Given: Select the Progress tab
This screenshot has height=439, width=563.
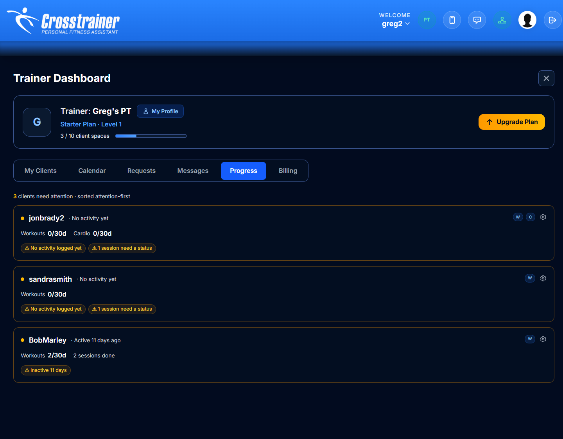Looking at the screenshot, I should coord(244,171).
